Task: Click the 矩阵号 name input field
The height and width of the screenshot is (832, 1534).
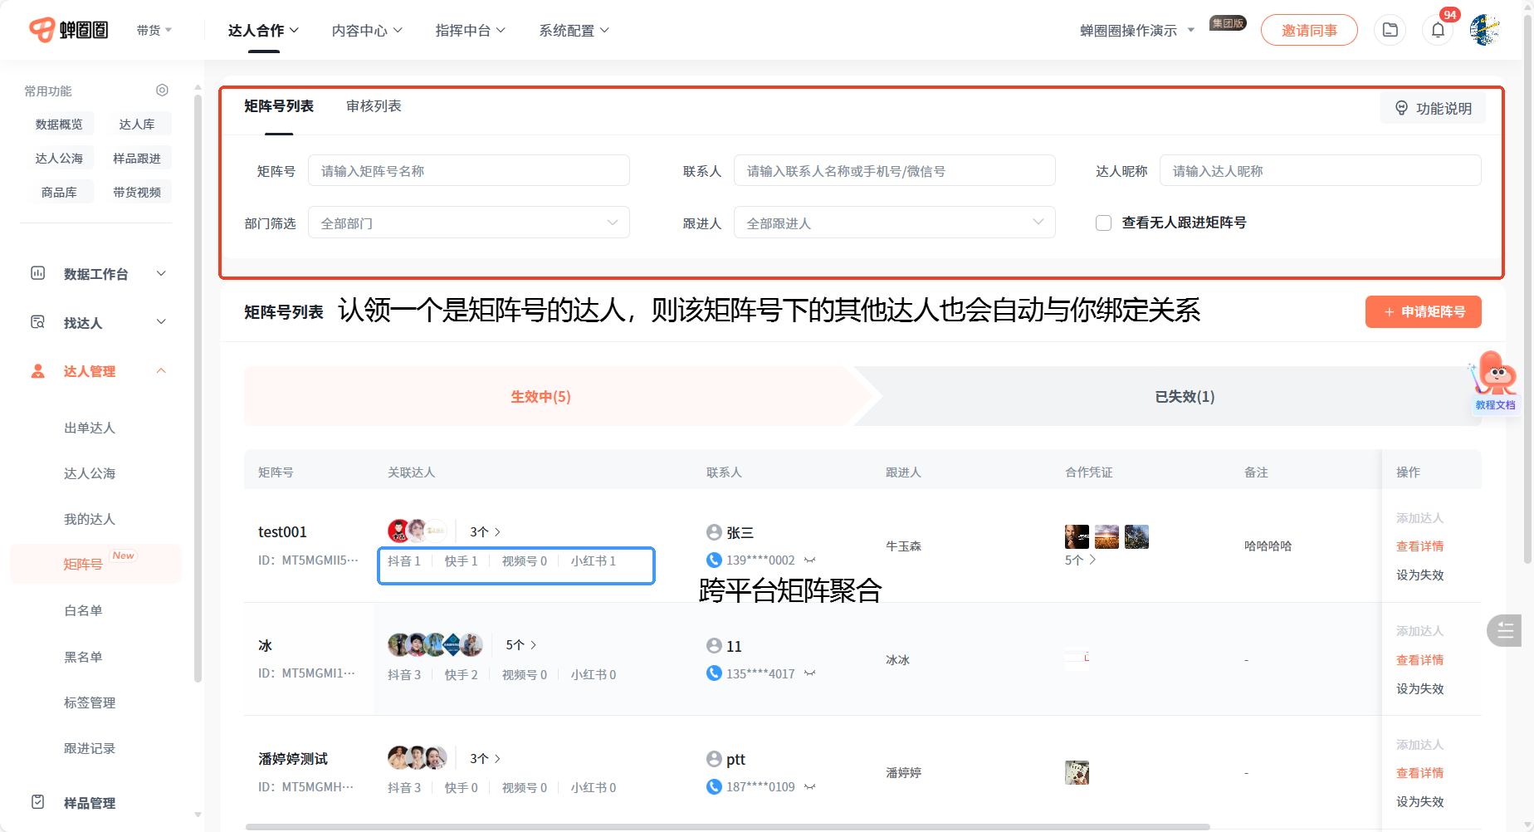Action: [468, 171]
